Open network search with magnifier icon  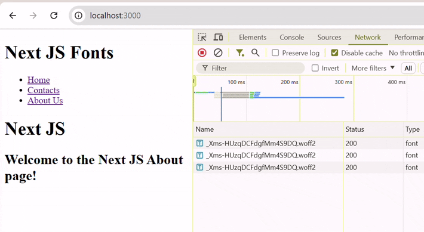pyautogui.click(x=255, y=52)
